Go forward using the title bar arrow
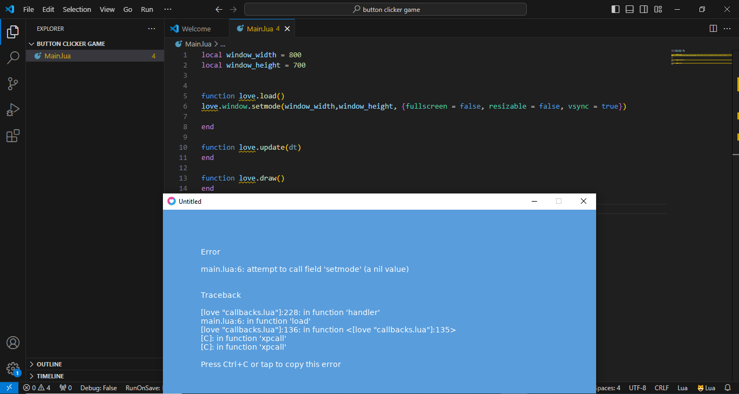Screen dimensions: 739x394 [233, 9]
